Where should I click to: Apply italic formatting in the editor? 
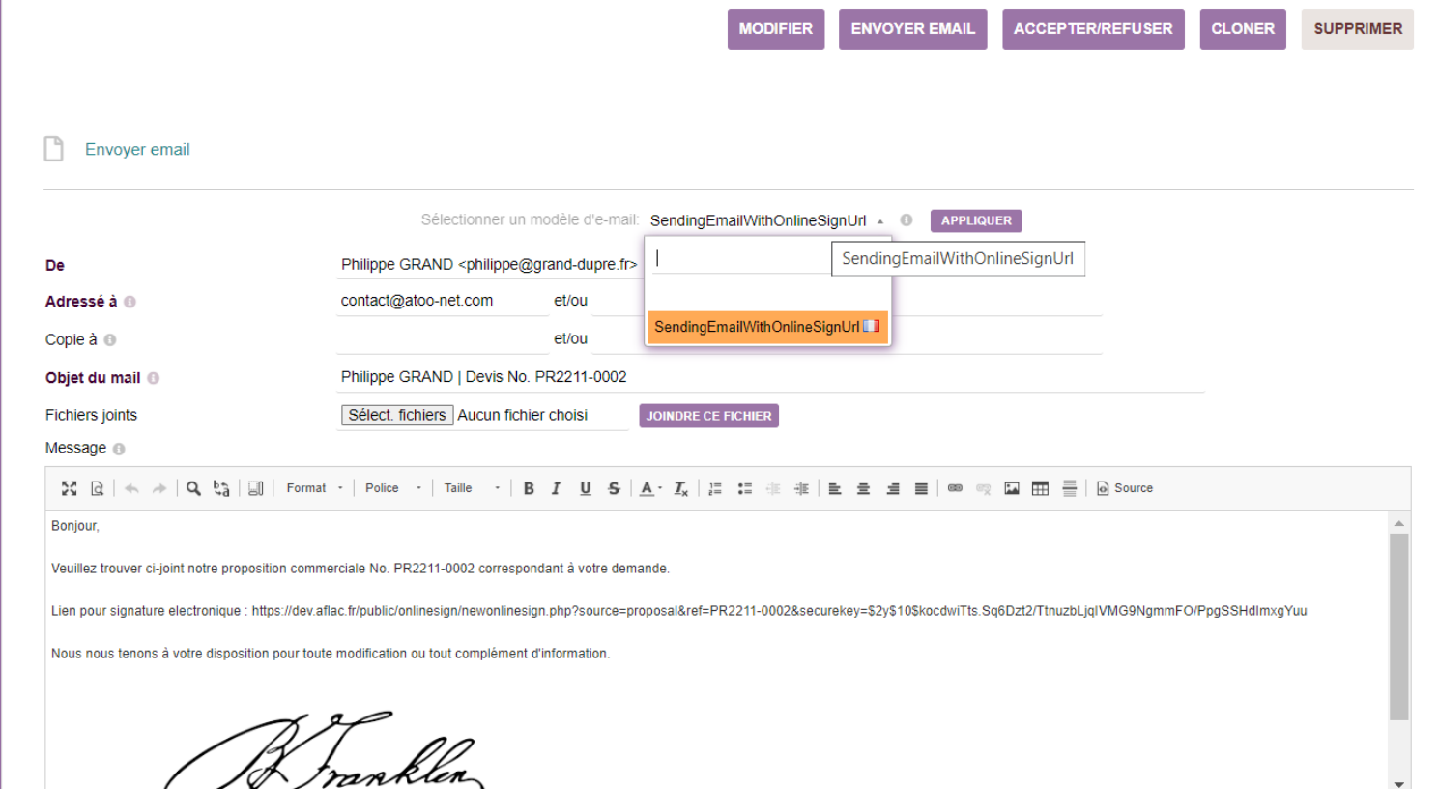click(x=557, y=488)
